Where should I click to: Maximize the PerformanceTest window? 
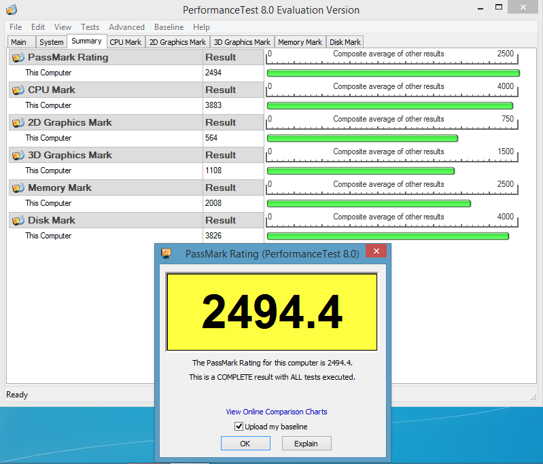(x=499, y=7)
